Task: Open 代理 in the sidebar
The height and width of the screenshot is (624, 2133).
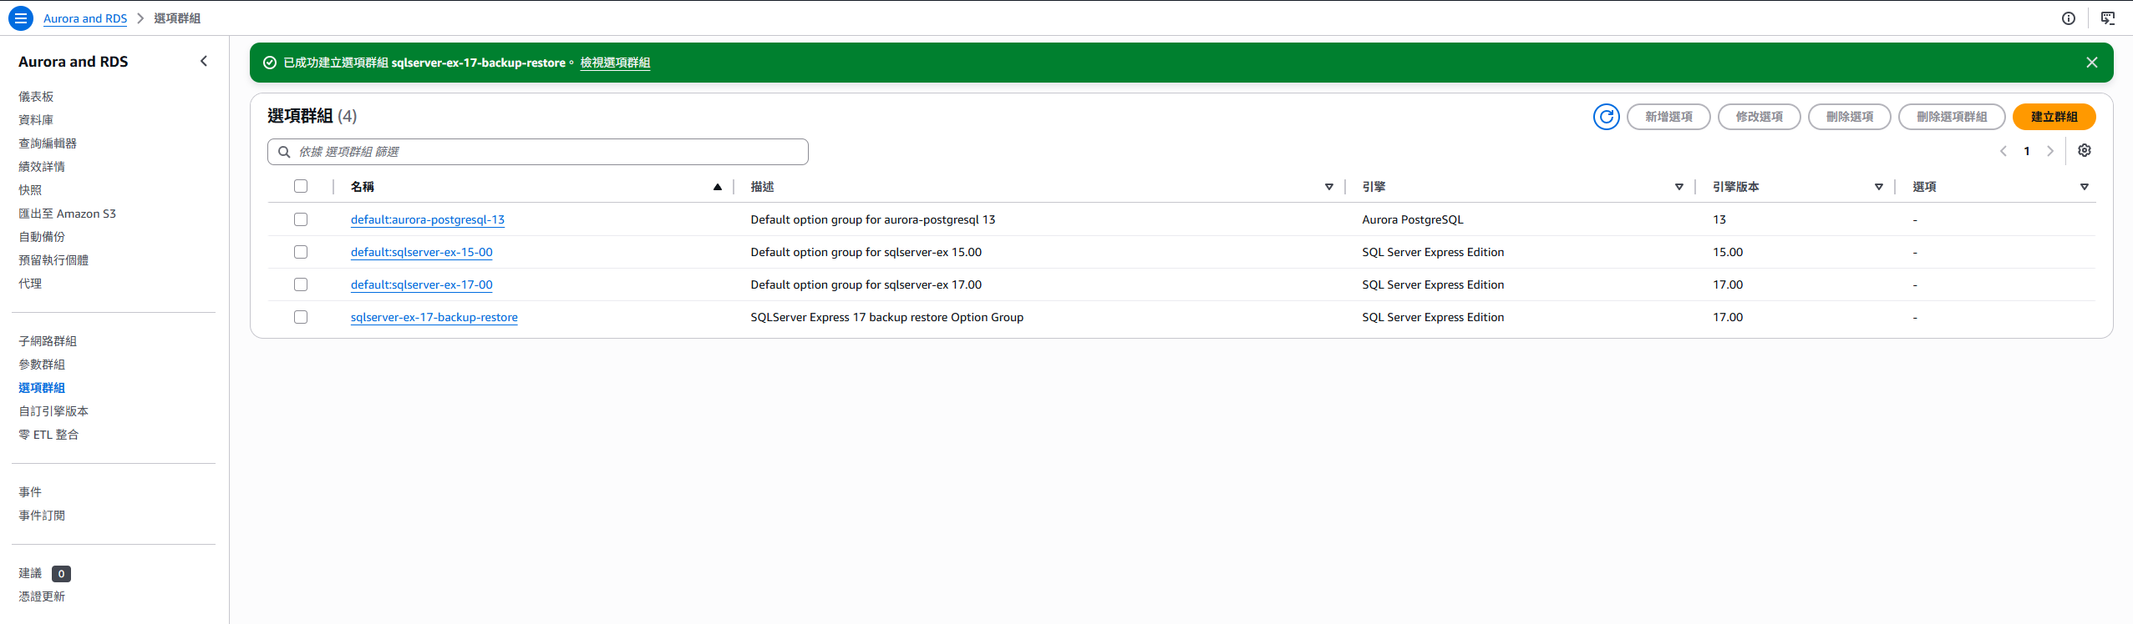Action: coord(30,284)
